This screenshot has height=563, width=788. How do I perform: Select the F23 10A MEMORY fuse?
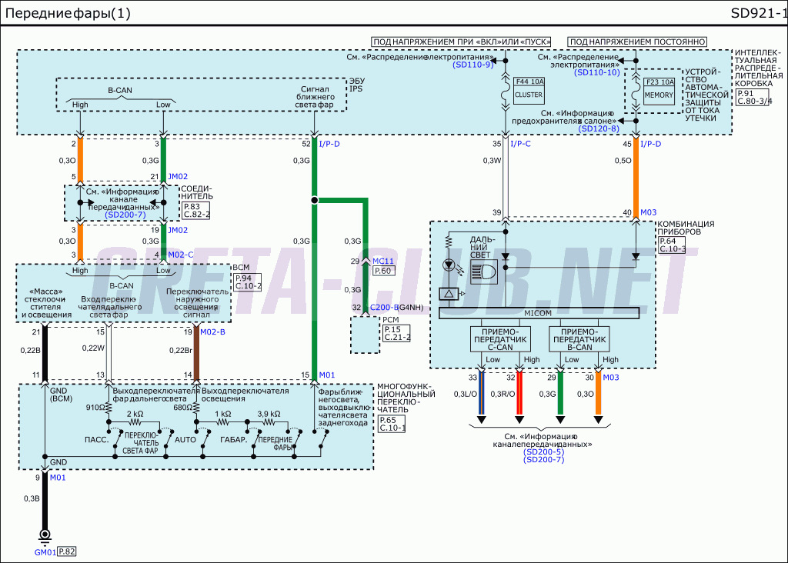[659, 89]
